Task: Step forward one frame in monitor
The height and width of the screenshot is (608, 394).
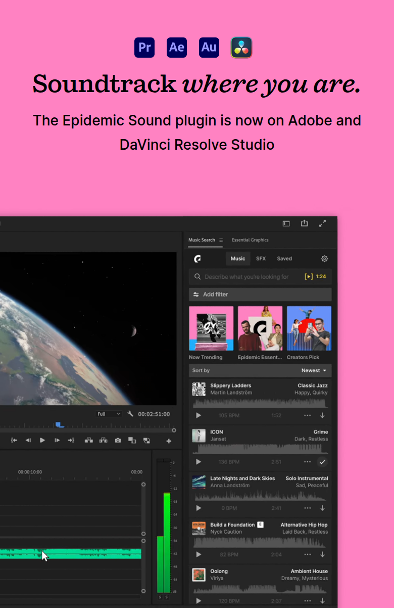Action: click(57, 441)
